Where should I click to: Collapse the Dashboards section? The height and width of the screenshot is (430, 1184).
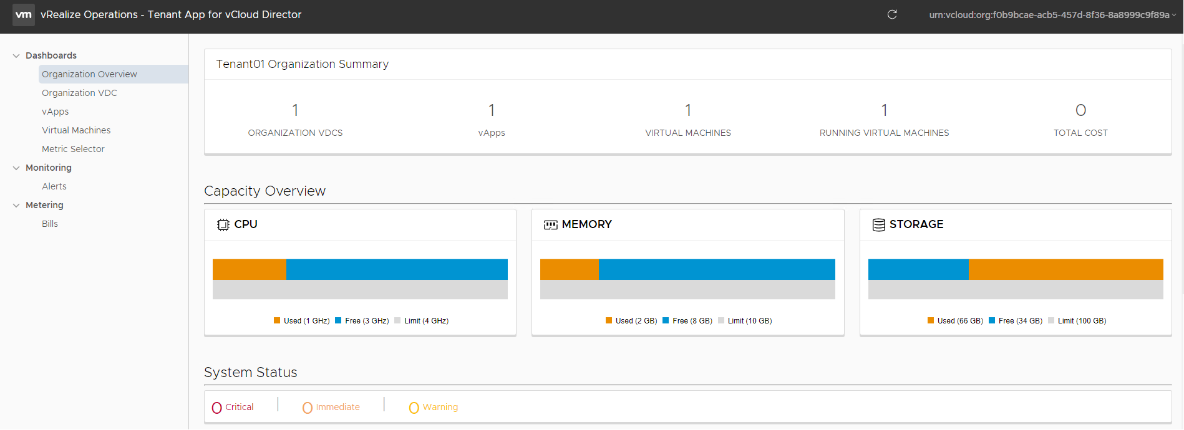pyautogui.click(x=16, y=55)
